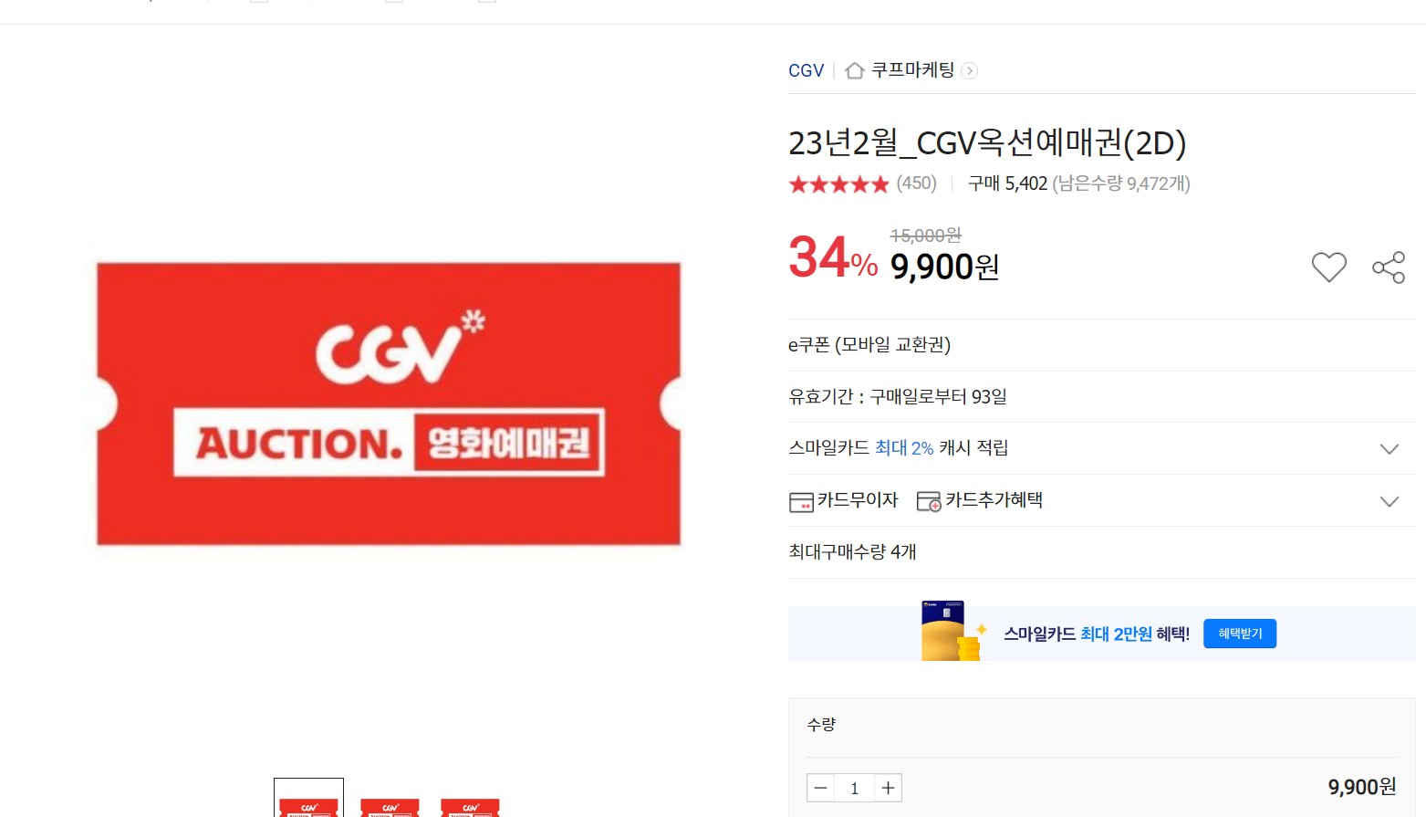Click the home icon beside 쿠프마케팅
Image resolution: width=1426 pixels, height=817 pixels.
coord(855,70)
